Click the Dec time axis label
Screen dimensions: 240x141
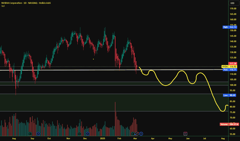[85, 138]
